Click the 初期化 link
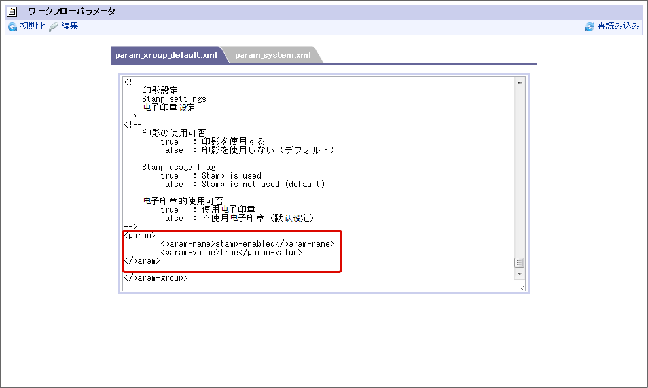The width and height of the screenshot is (648, 388). pos(33,26)
